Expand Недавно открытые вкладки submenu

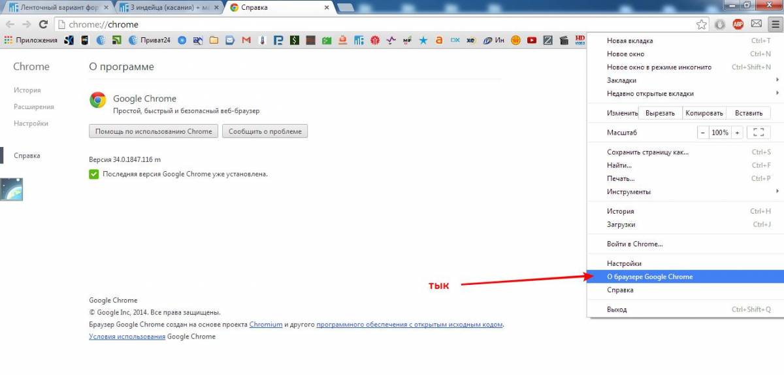pos(684,93)
